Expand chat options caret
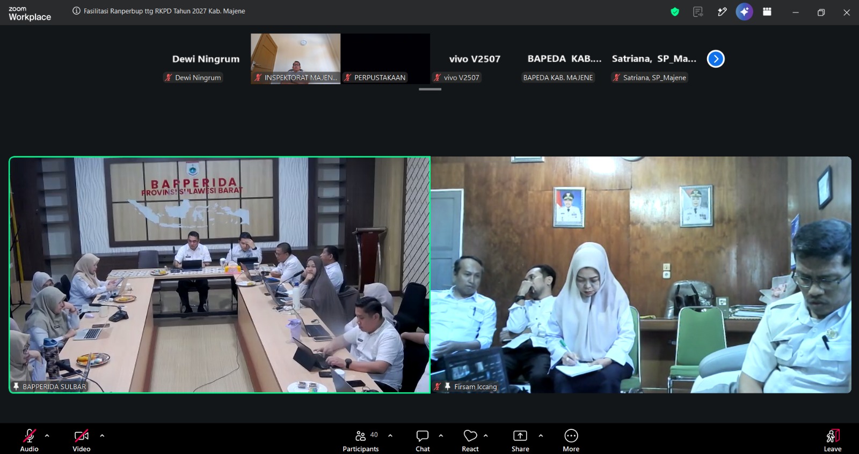 [x=441, y=435]
